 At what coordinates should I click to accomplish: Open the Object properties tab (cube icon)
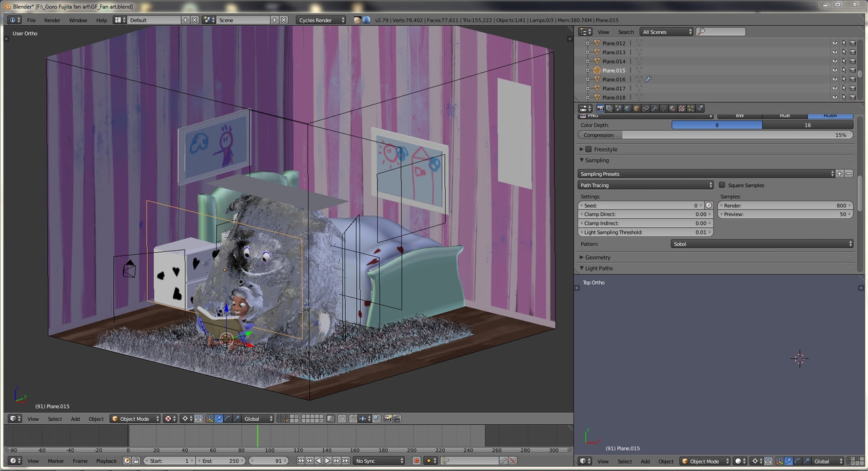point(637,108)
